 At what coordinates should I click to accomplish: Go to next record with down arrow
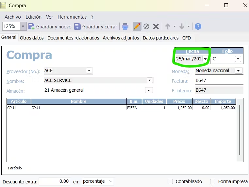[x=182, y=26]
